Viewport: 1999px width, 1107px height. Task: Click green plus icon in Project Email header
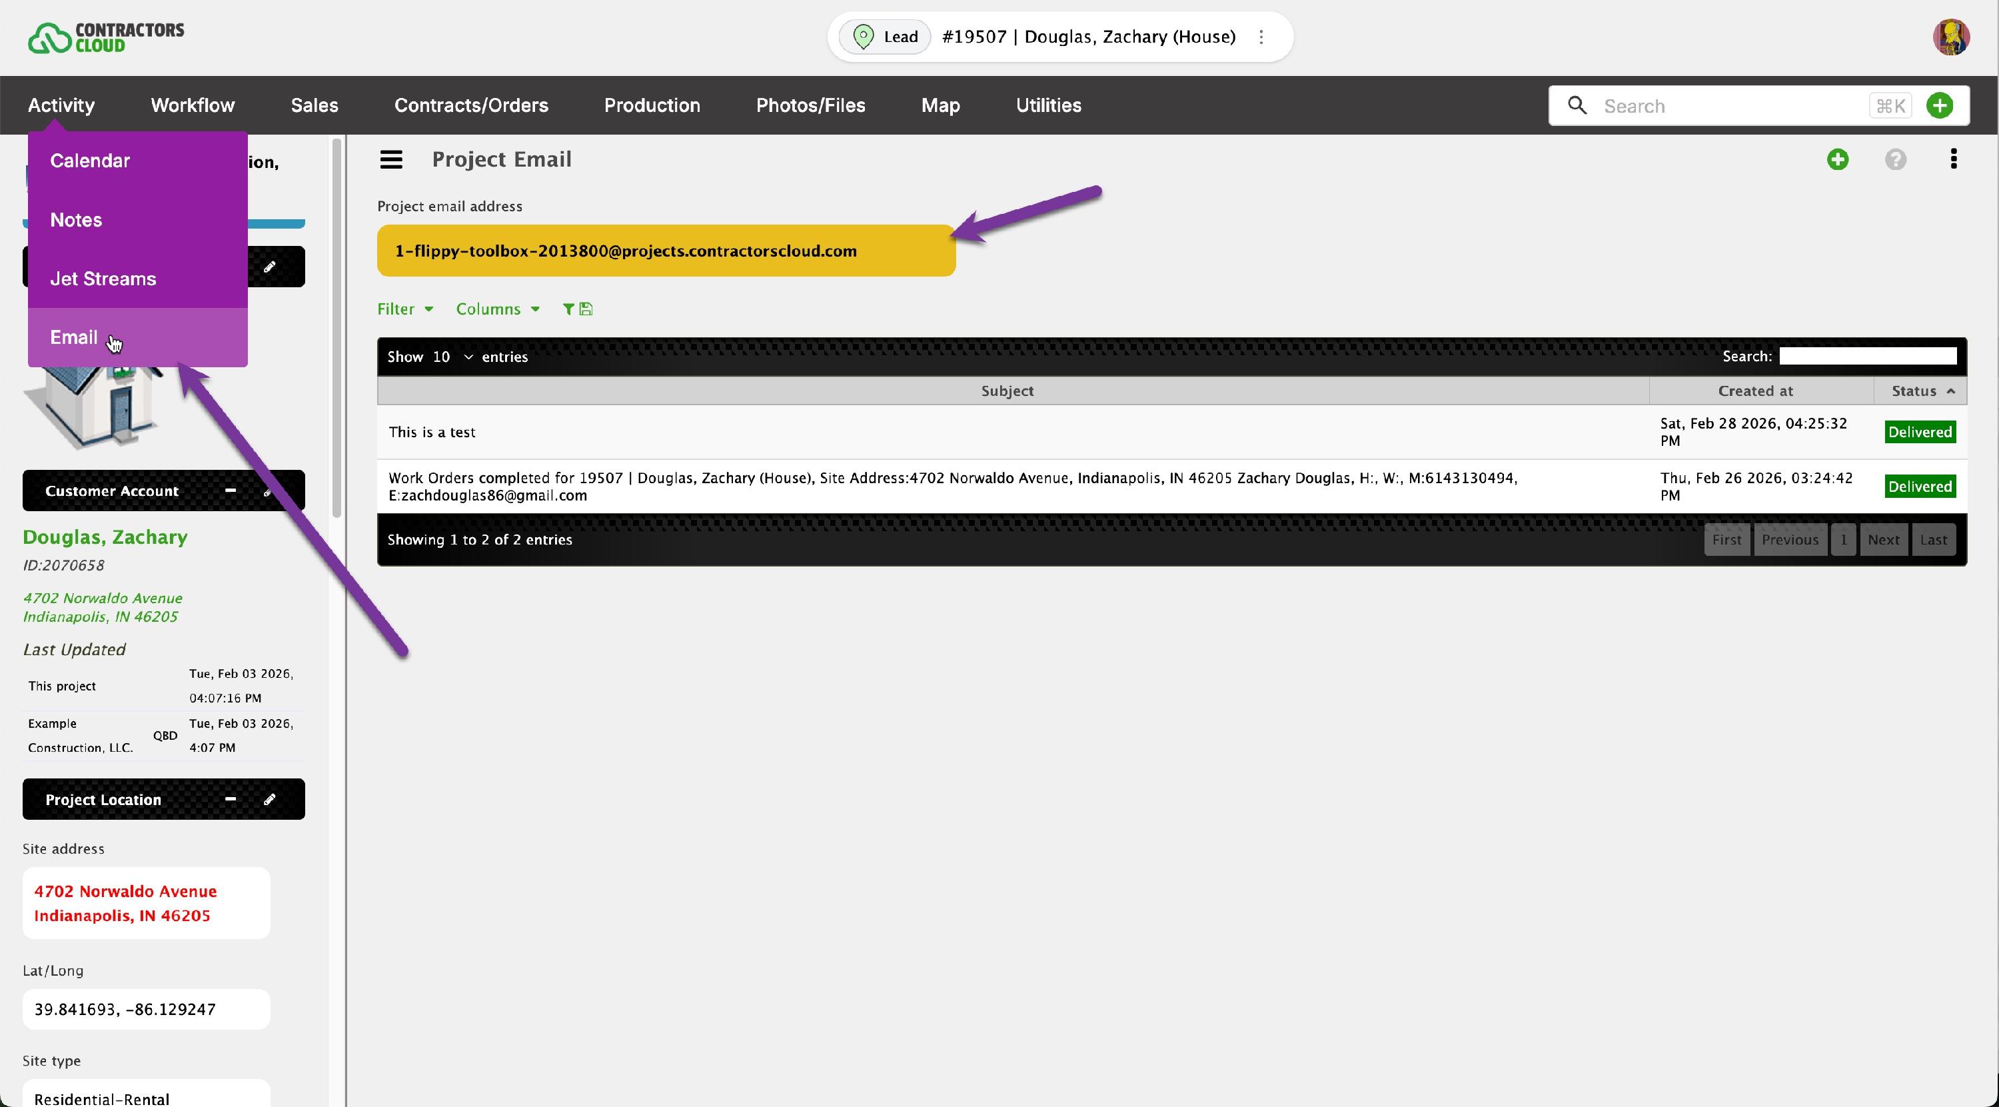[x=1837, y=160]
